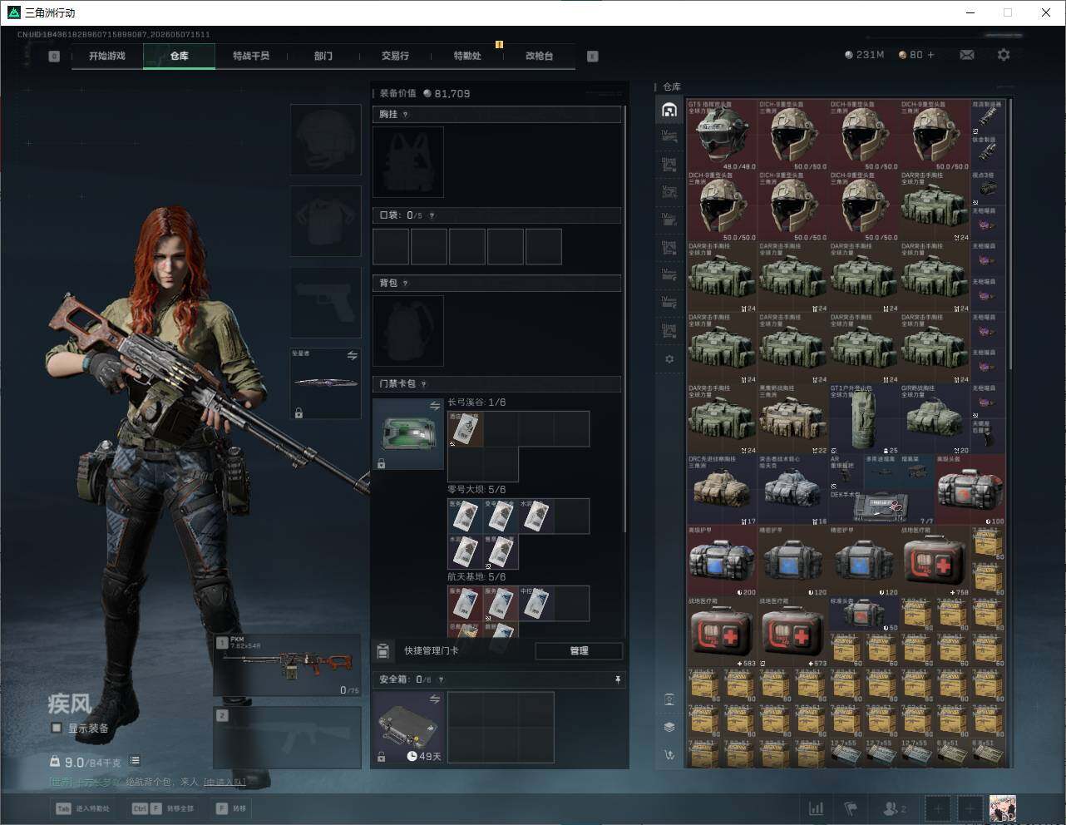Swap the secure box via its arrows icon
The height and width of the screenshot is (825, 1066).
pos(434,700)
